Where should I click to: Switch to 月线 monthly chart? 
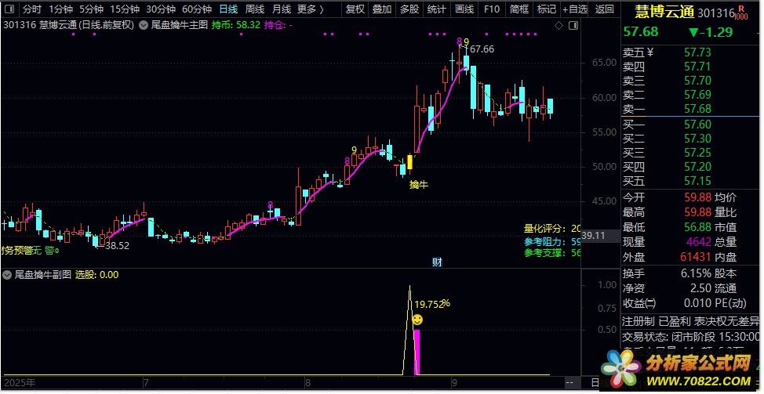[282, 9]
